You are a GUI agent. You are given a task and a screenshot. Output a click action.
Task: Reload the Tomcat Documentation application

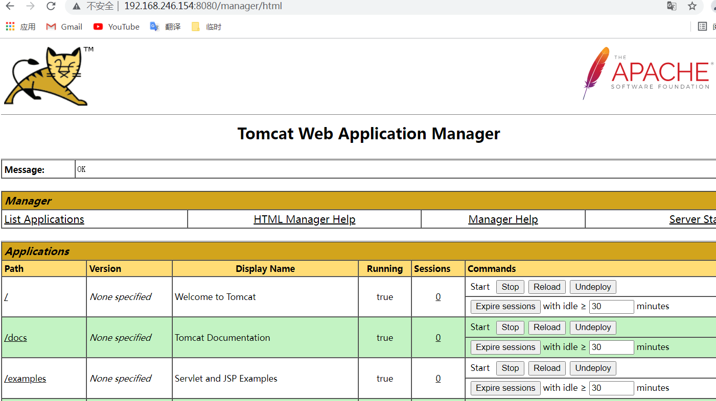547,328
